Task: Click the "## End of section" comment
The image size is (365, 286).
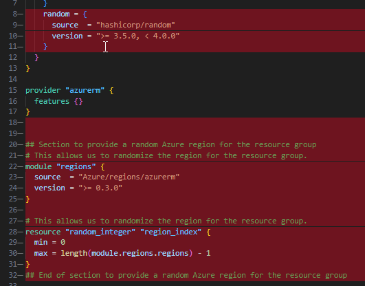Action: pyautogui.click(x=186, y=275)
